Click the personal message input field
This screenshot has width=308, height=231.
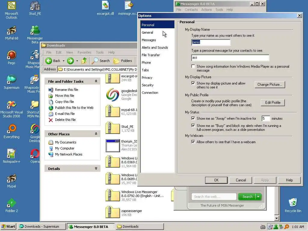point(230,57)
